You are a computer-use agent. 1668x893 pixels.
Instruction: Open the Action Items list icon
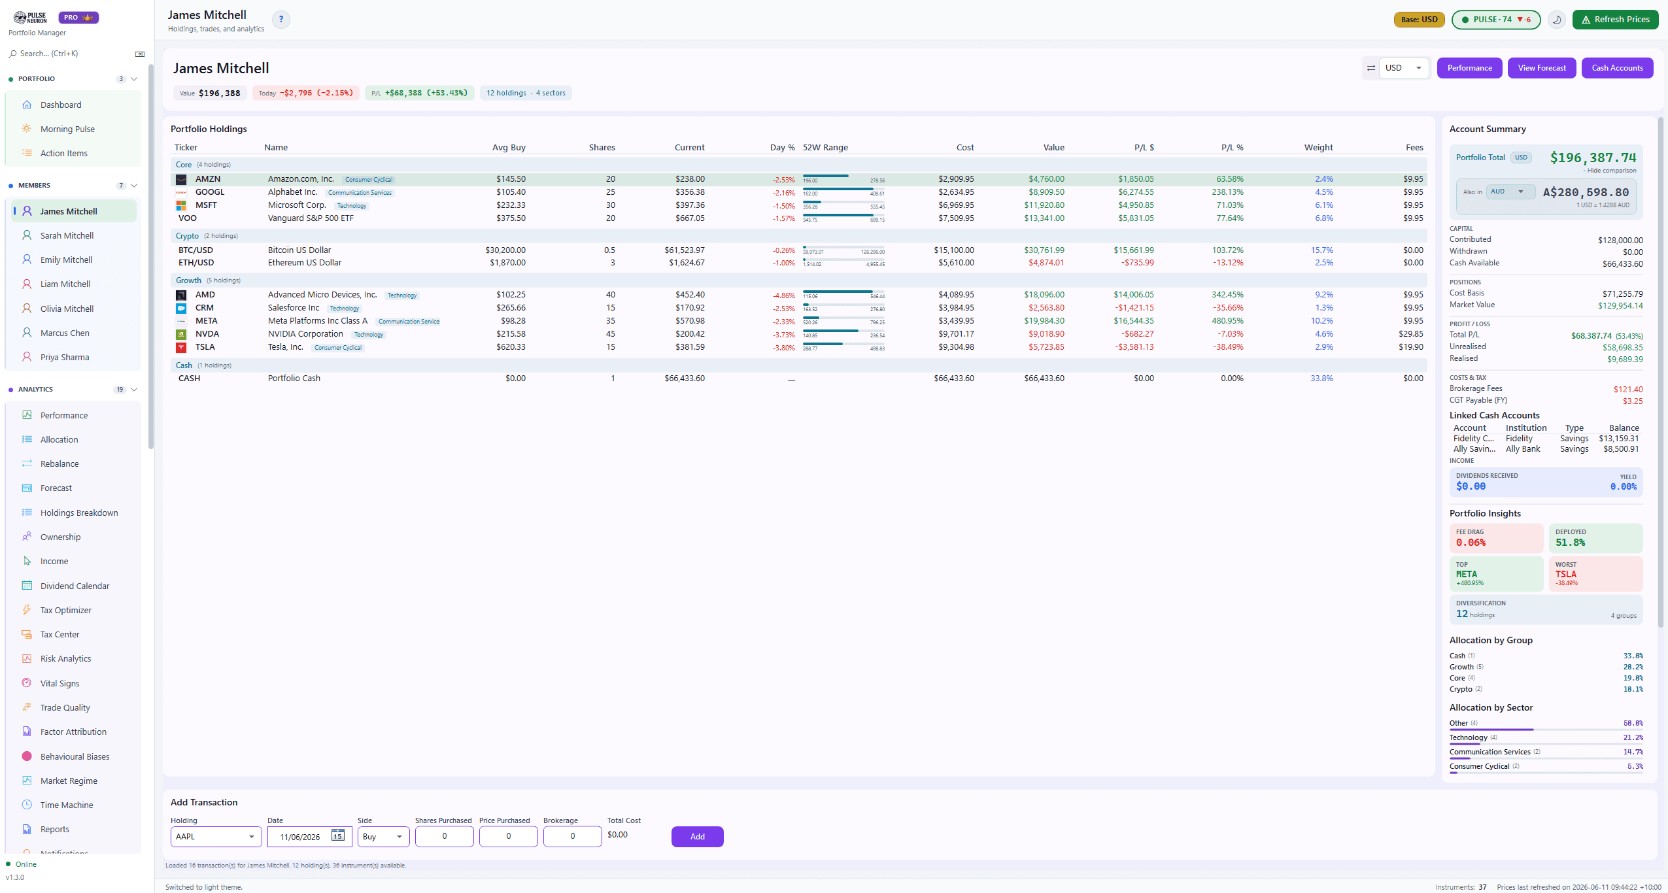[x=27, y=153]
